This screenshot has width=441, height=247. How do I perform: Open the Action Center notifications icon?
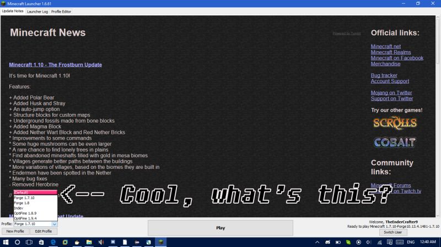(x=390, y=242)
